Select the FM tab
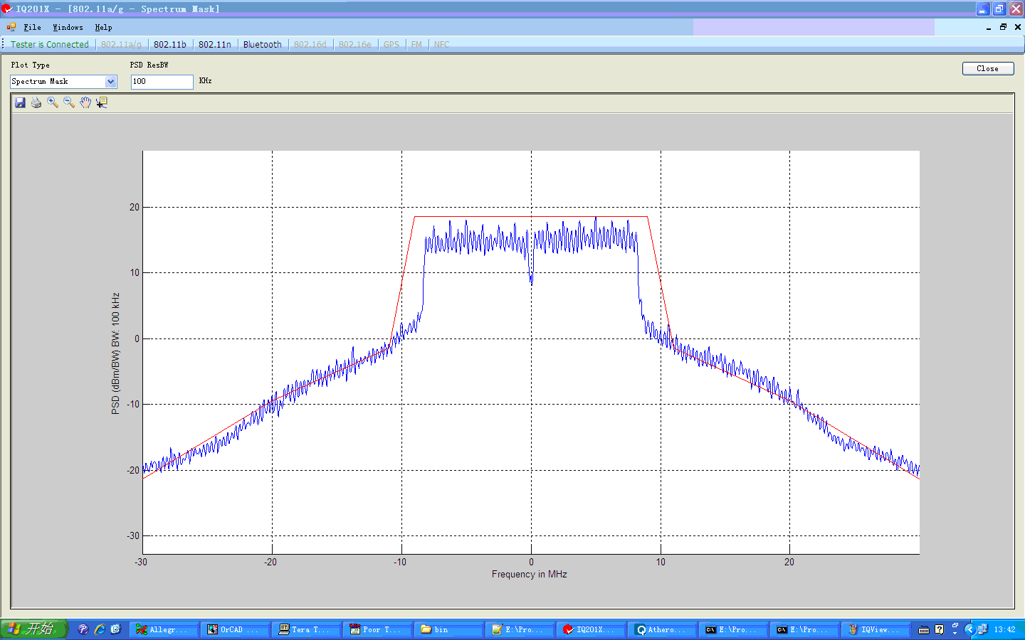This screenshot has width=1025, height=640. [x=416, y=44]
